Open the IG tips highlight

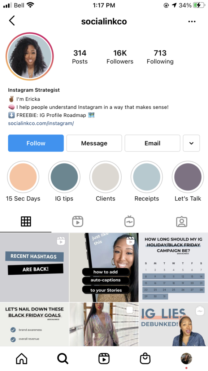[x=64, y=177]
